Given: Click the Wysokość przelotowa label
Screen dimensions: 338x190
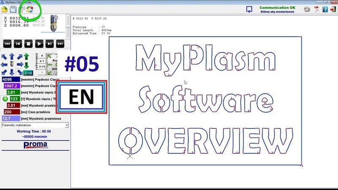Looking at the screenshot, I should pos(41,119).
